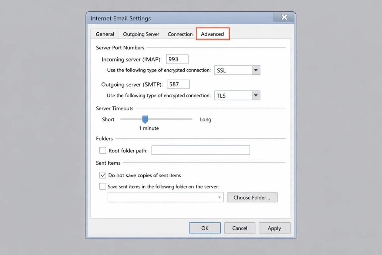
Task: Click the Apply button
Action: click(x=274, y=228)
